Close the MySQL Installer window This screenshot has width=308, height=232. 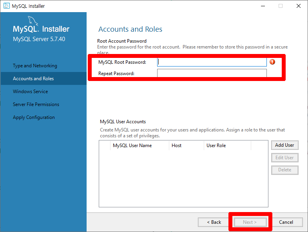(x=298, y=6)
